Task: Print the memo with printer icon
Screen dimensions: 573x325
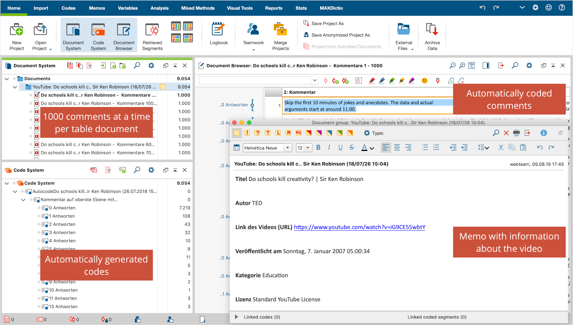Action: point(516,133)
